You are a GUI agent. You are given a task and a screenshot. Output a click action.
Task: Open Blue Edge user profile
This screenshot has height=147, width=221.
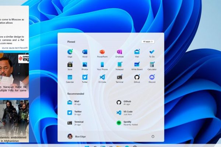(x=77, y=136)
